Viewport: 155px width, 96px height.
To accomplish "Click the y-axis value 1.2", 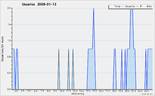I will [9, 40].
